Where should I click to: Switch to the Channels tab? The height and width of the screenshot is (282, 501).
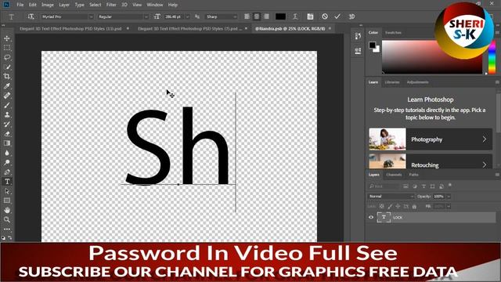[394, 175]
